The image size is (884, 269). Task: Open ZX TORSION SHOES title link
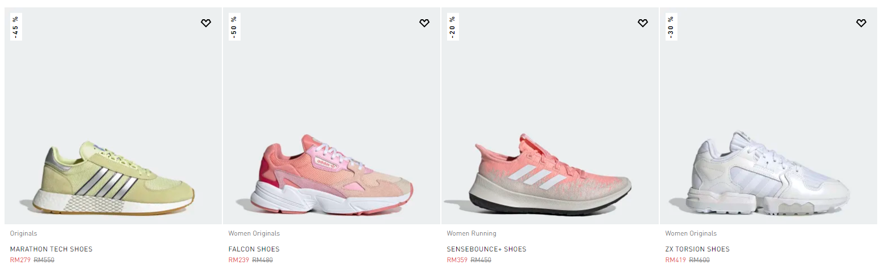coord(697,249)
